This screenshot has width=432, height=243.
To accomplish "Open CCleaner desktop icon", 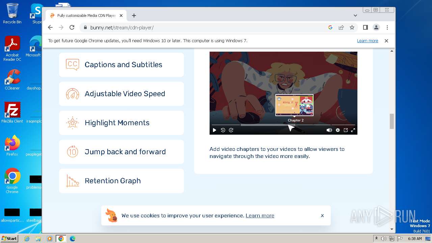I will pyautogui.click(x=12, y=80).
